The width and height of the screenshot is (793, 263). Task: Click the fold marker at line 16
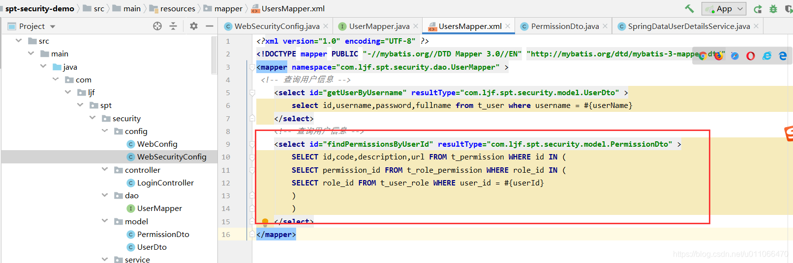click(x=252, y=235)
